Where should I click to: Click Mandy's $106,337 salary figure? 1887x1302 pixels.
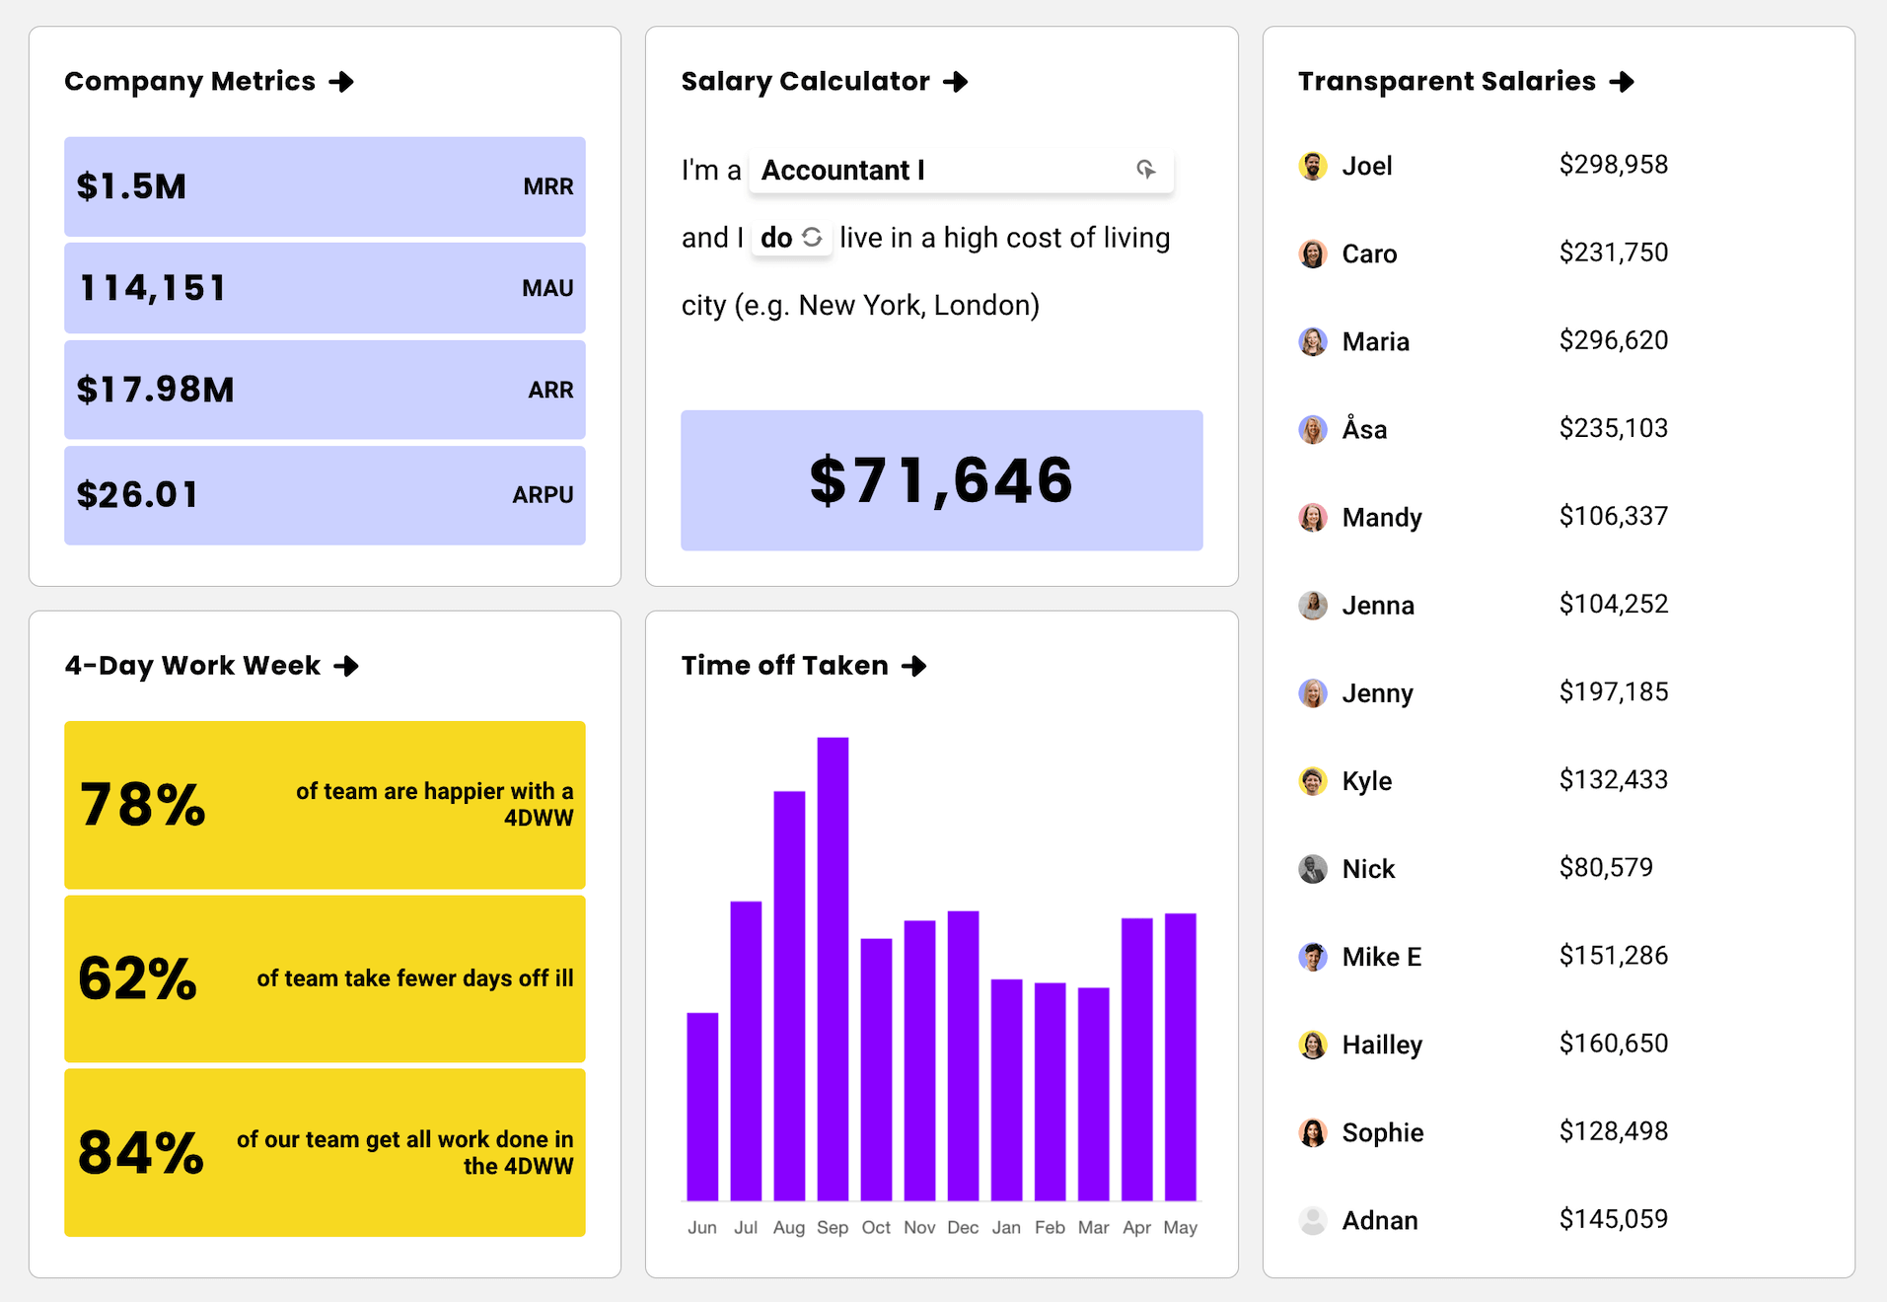(1613, 516)
